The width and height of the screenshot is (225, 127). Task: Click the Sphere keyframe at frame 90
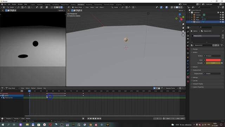[83, 96]
